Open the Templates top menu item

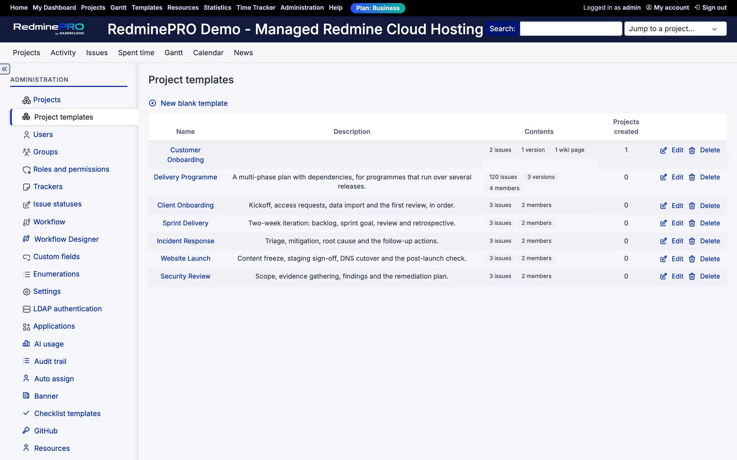[x=147, y=8]
